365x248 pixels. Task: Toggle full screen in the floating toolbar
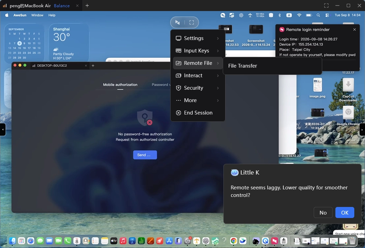pyautogui.click(x=192, y=22)
